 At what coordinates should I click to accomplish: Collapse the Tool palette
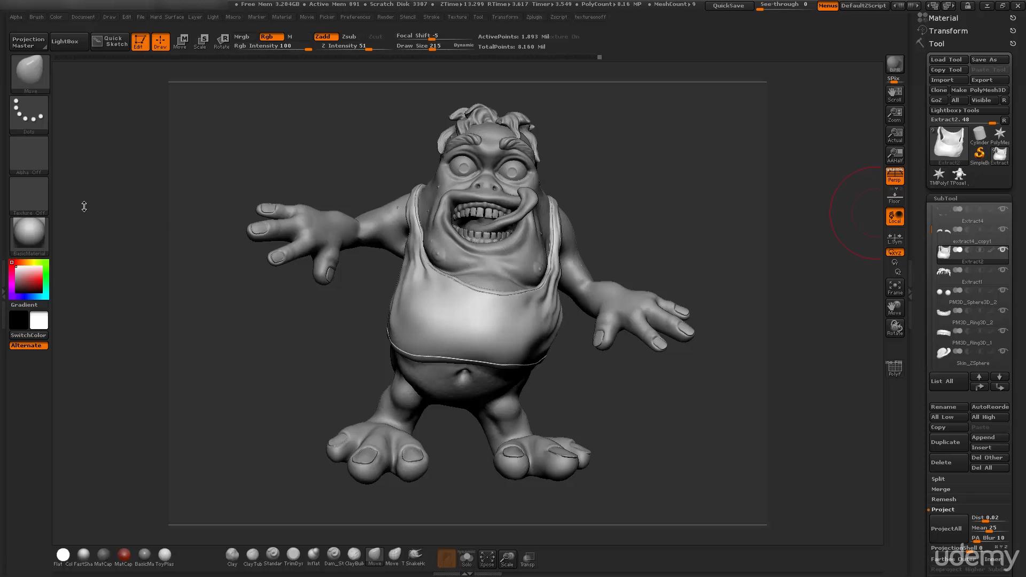(x=936, y=43)
